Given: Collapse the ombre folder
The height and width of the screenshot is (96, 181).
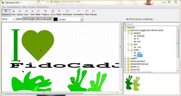Looking at the screenshot, I should coord(128,50).
